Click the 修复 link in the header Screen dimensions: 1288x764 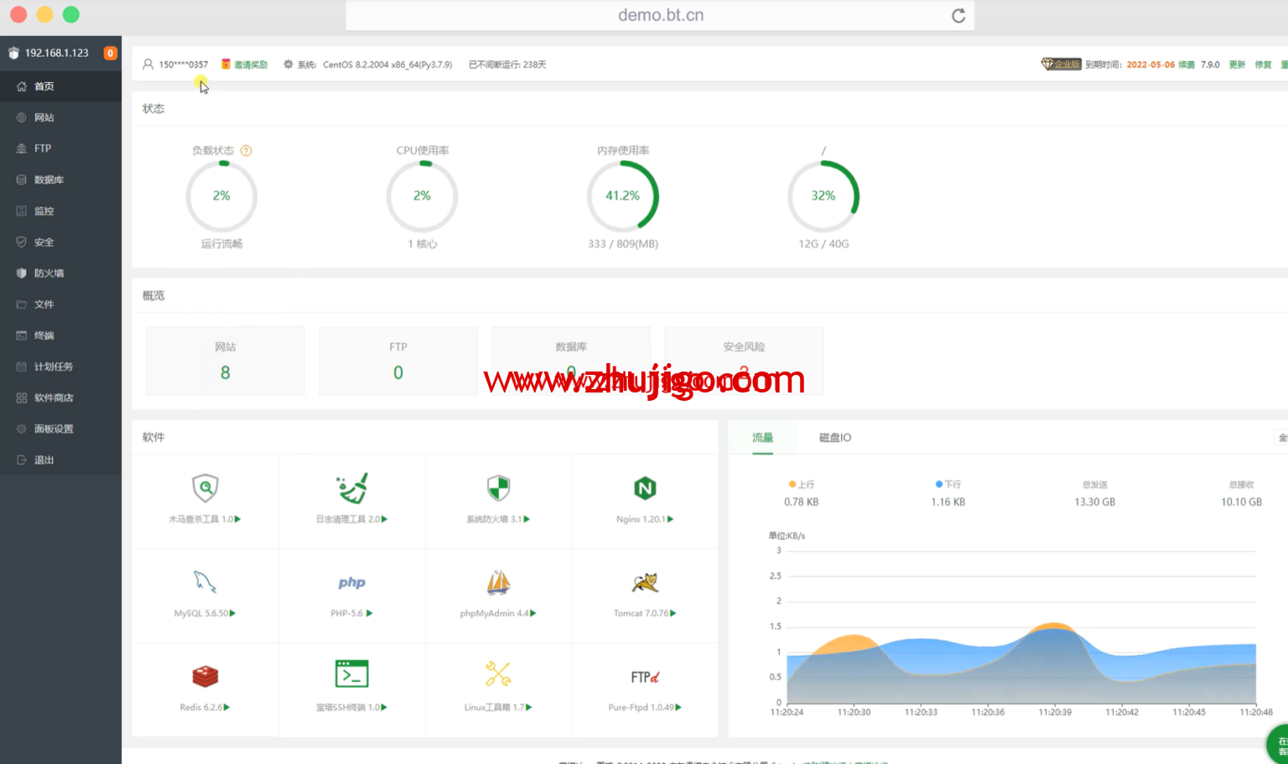click(x=1263, y=65)
